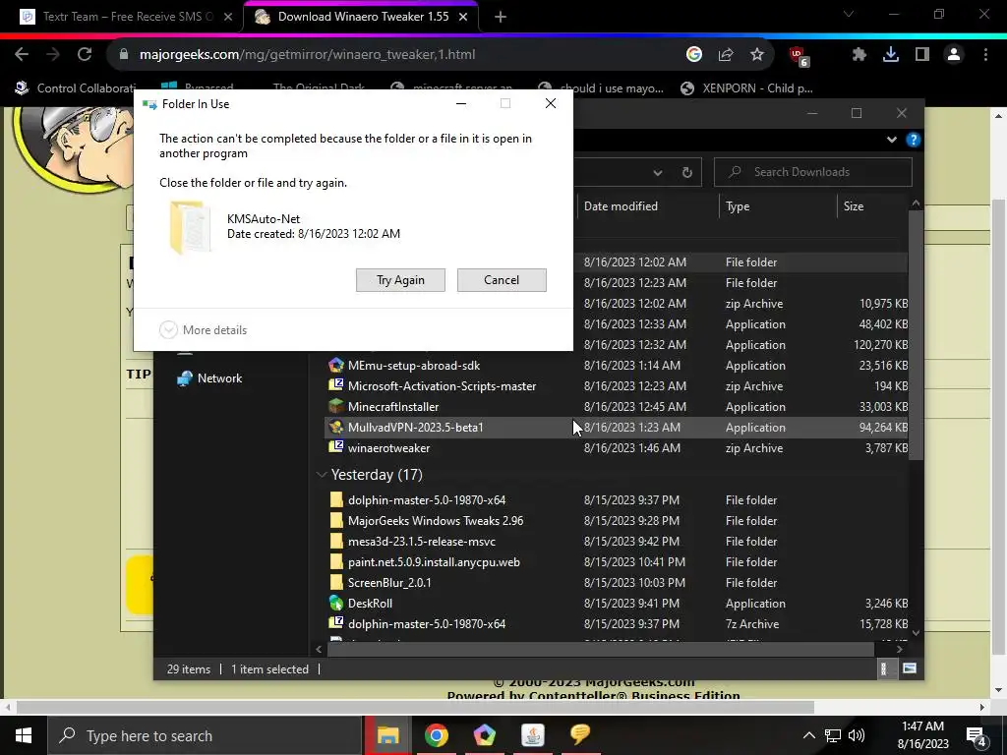Viewport: 1007px width, 755px height.
Task: Open the 'should i use mayo' bookmark
Action: pyautogui.click(x=601, y=87)
